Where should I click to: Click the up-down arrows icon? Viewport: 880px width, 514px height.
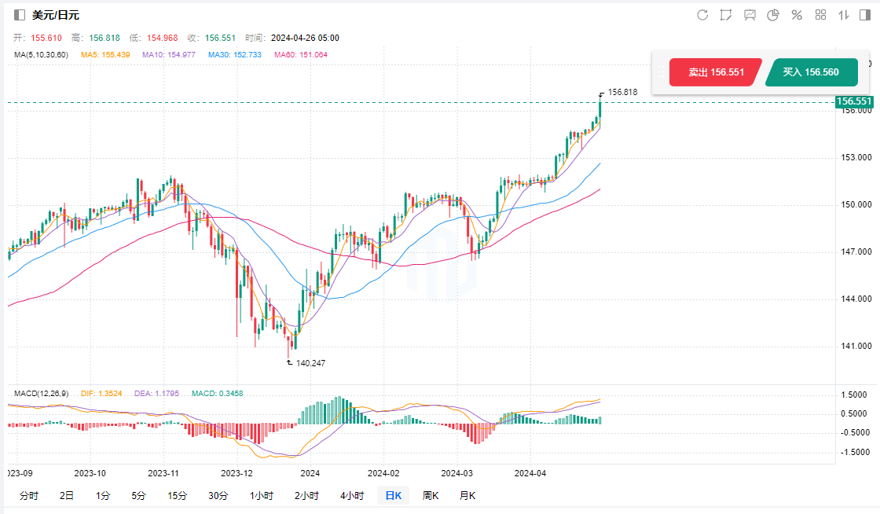[844, 15]
